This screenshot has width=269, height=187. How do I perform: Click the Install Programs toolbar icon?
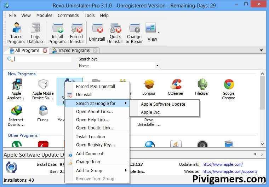pos(57,32)
